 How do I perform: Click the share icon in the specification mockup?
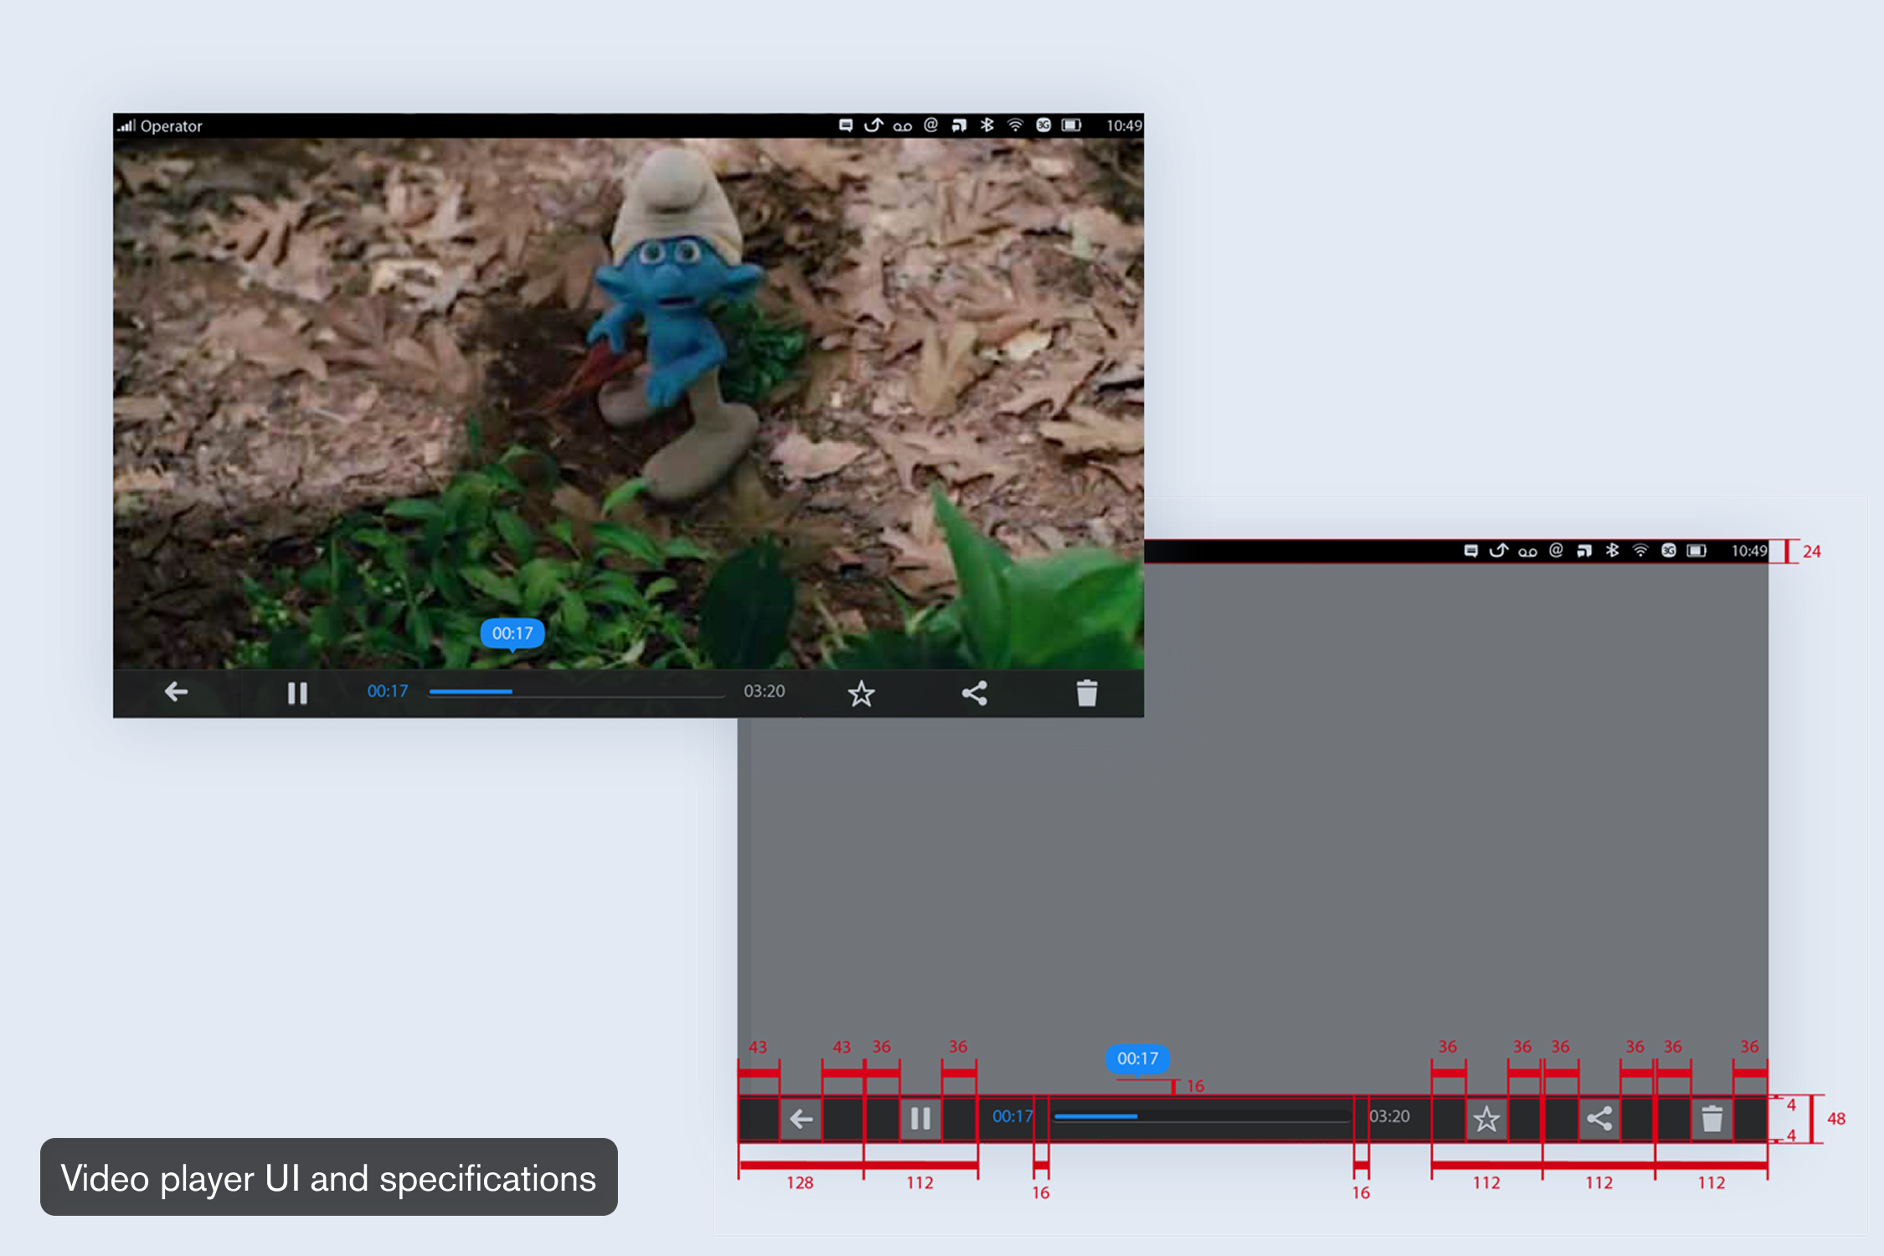1599,1119
